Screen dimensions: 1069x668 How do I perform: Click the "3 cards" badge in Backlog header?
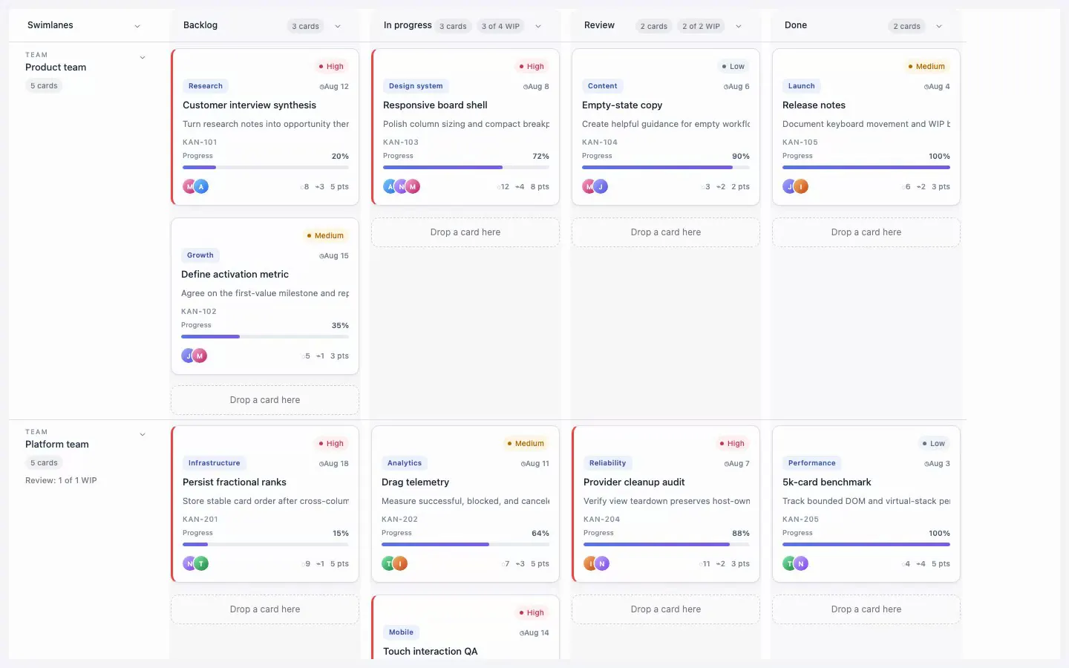click(x=305, y=26)
